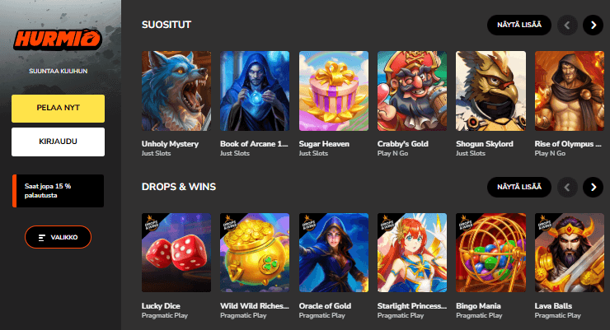The height and width of the screenshot is (330, 610).
Task: Click the Hurmio logo
Action: 58,39
